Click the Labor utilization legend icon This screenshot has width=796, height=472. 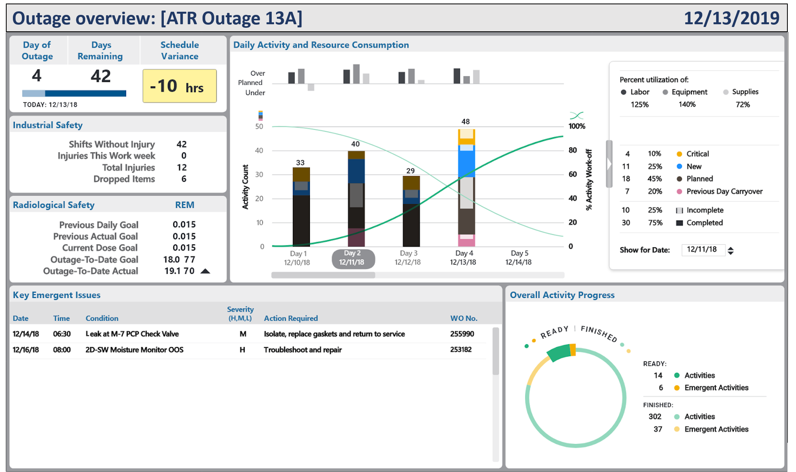(x=624, y=92)
